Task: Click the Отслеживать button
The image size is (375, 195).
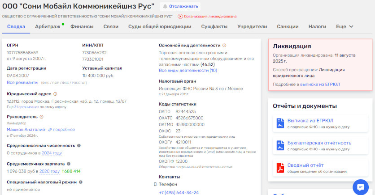Action: [x=180, y=6]
